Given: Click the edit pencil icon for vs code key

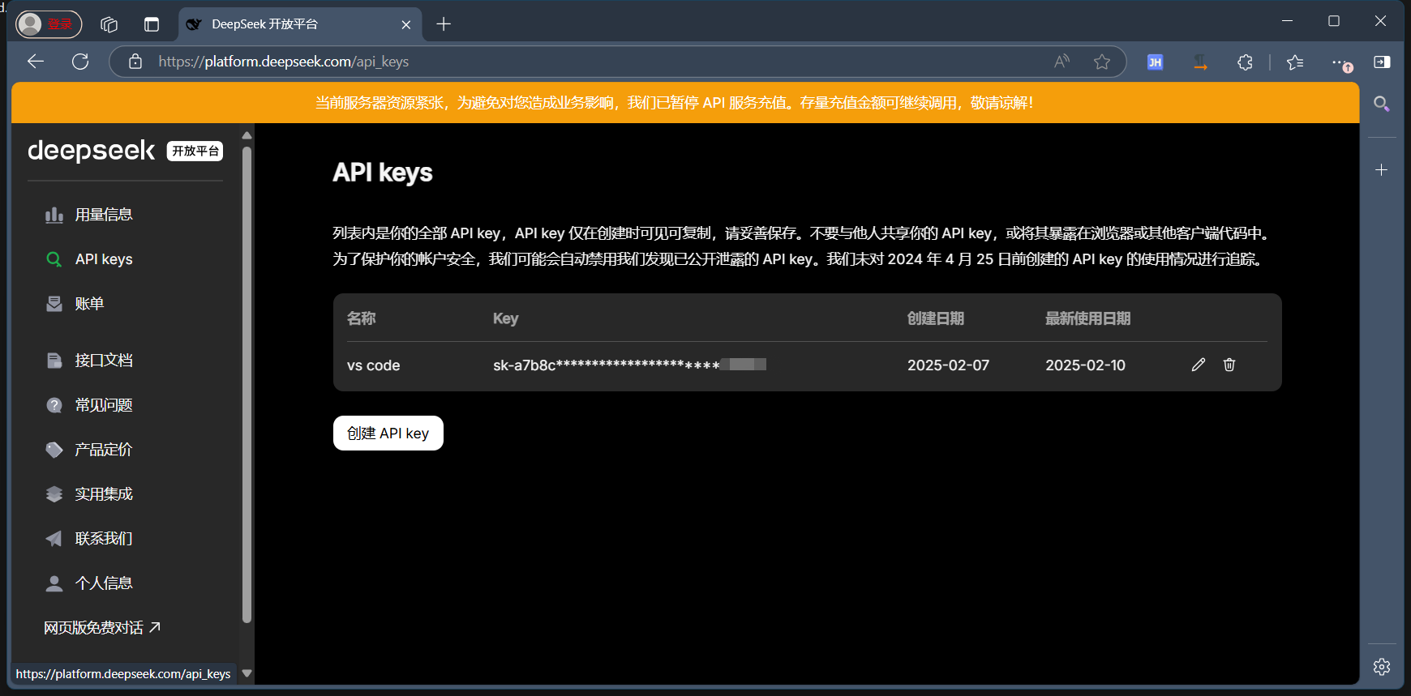Looking at the screenshot, I should click(x=1198, y=365).
